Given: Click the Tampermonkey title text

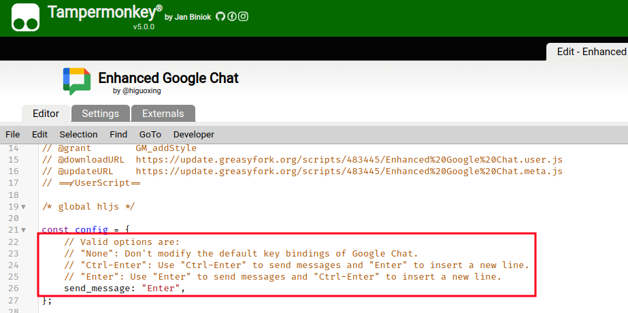Looking at the screenshot, I should (x=105, y=12).
